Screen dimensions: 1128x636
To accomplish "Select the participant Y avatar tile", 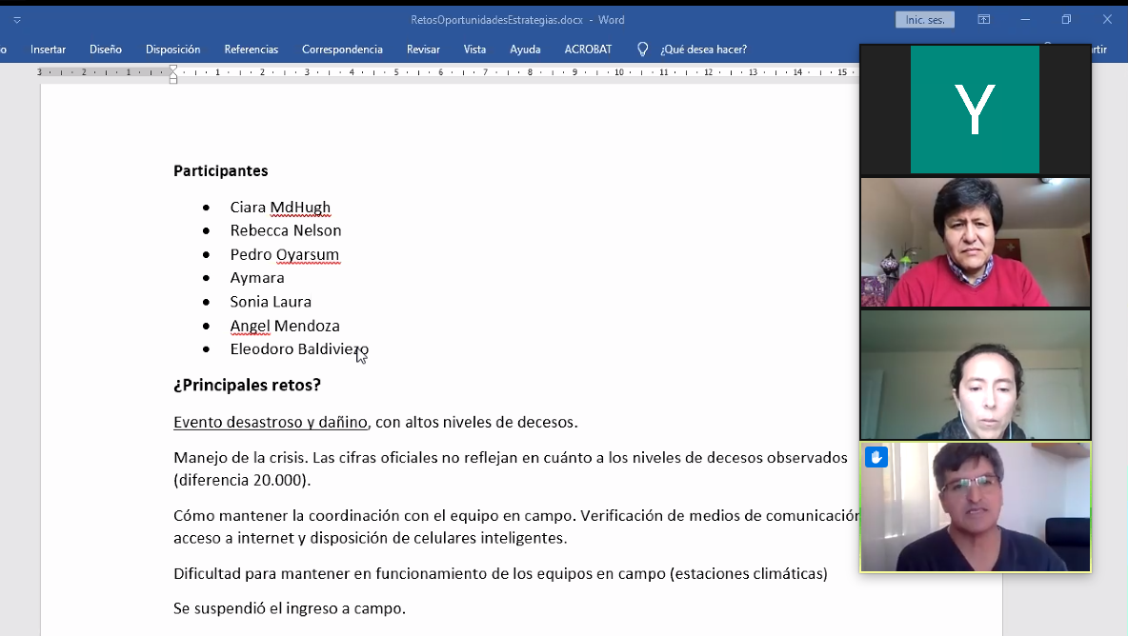I will (975, 109).
